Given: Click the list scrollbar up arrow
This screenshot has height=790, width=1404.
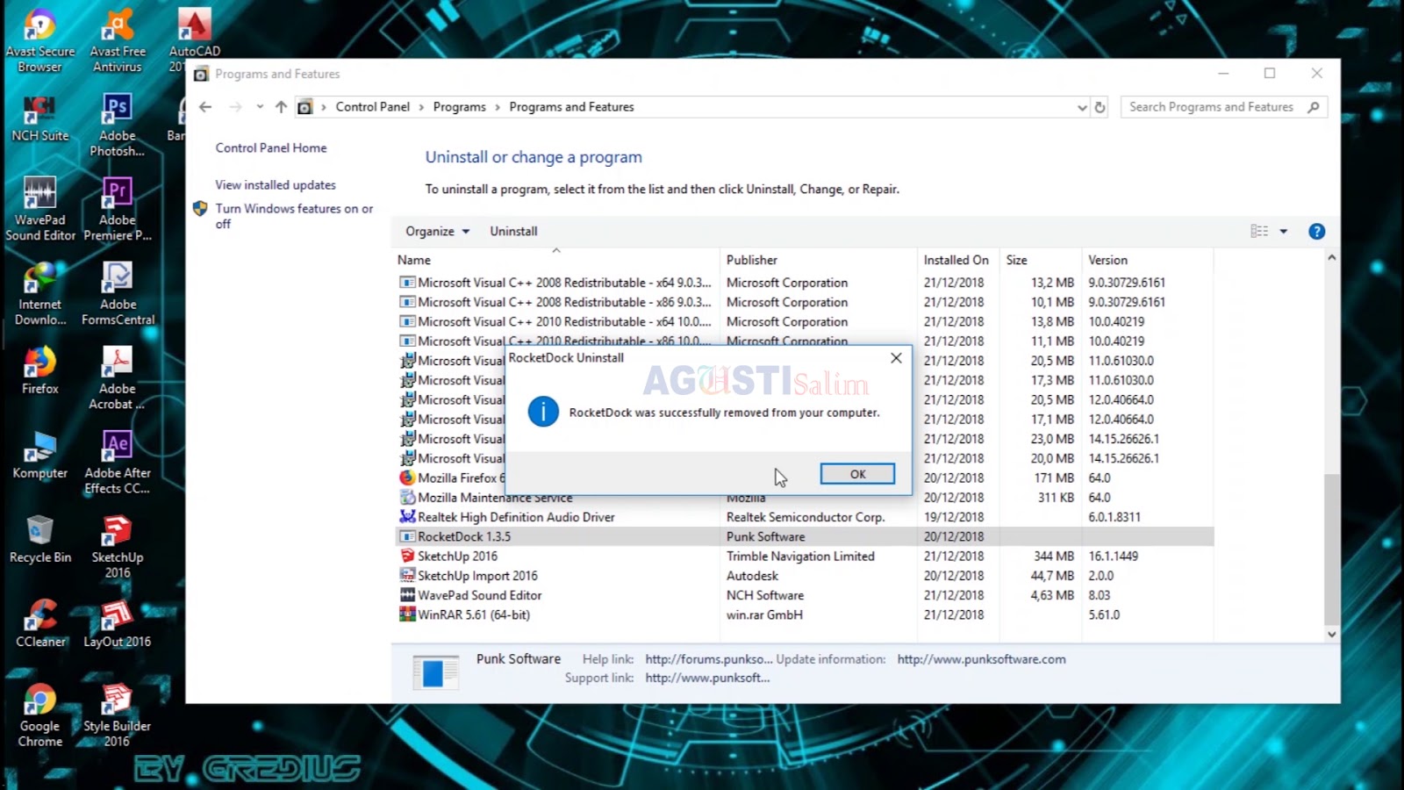Looking at the screenshot, I should pos(1331,258).
